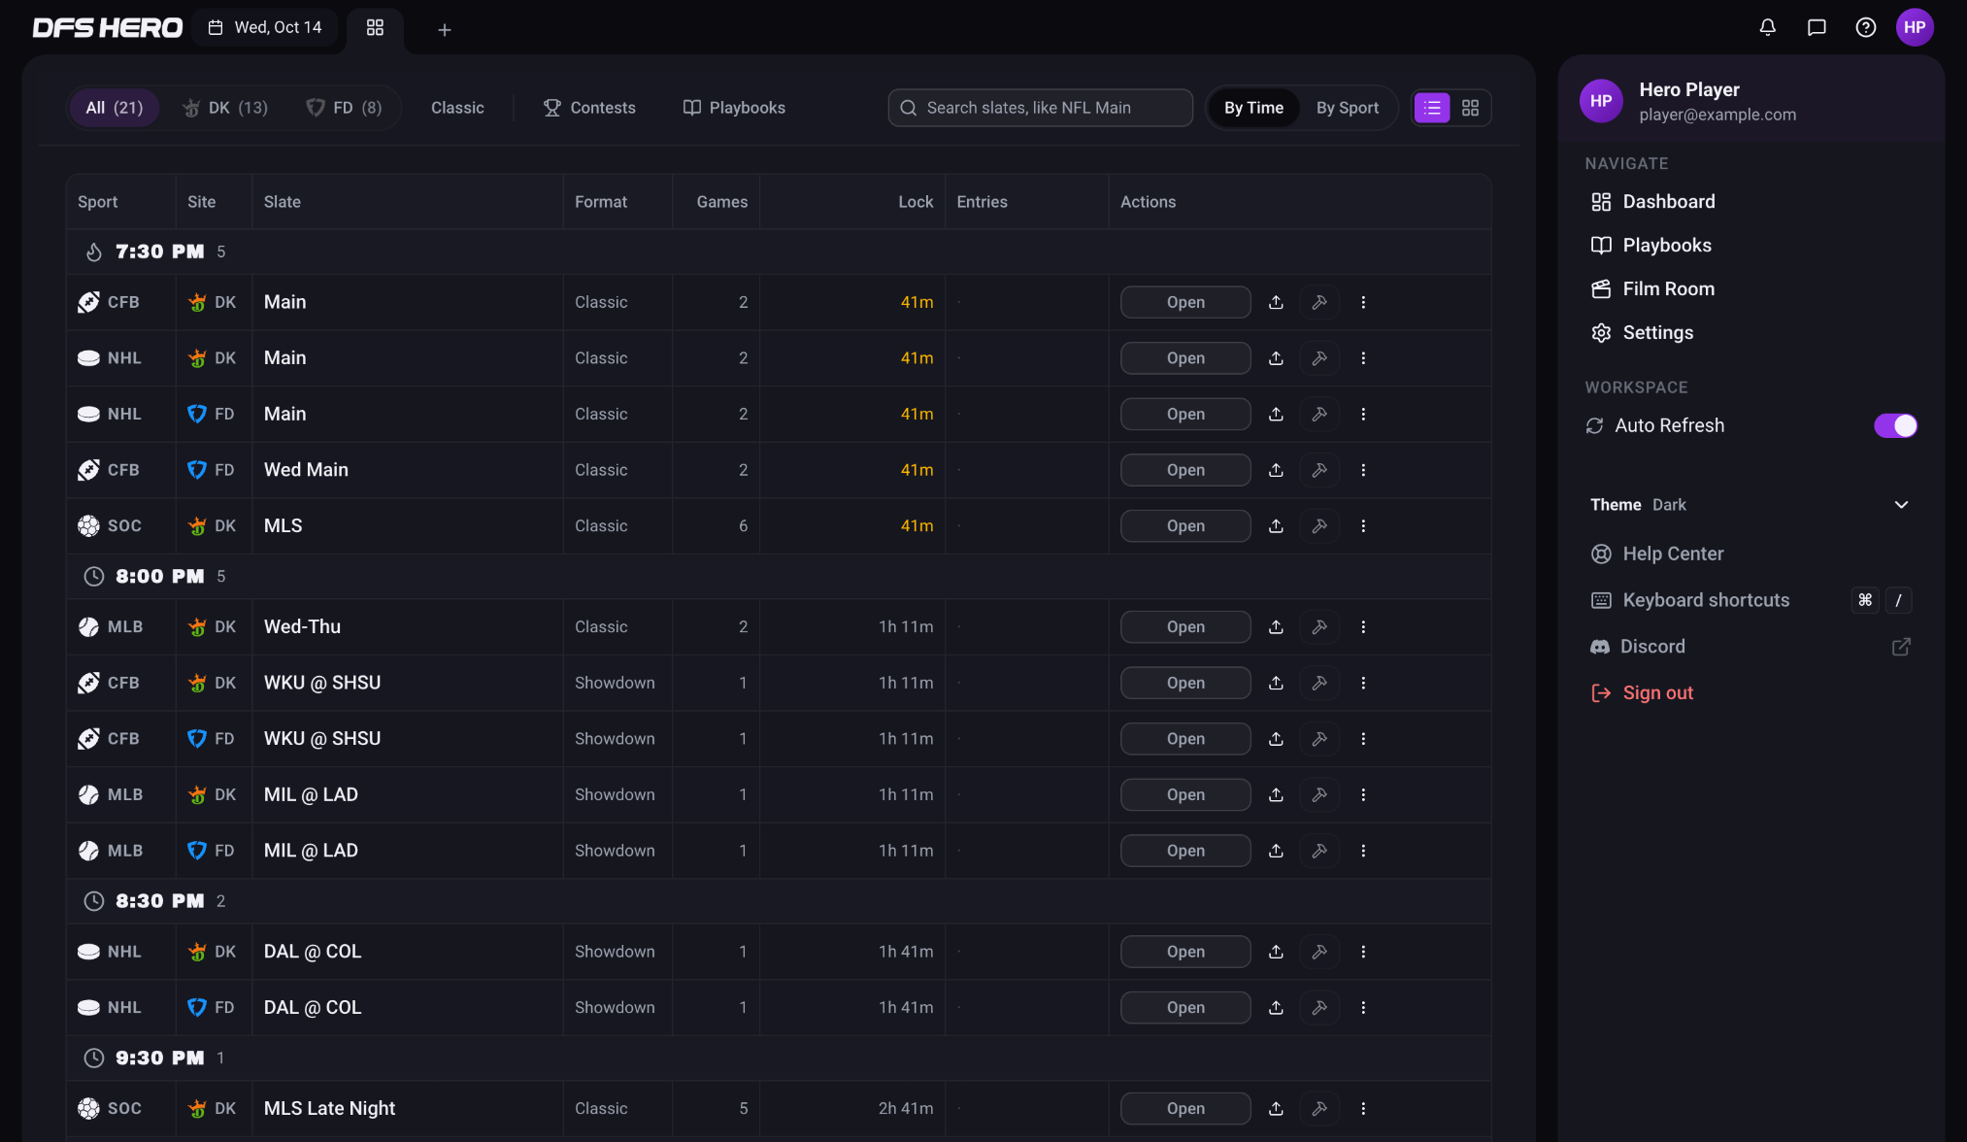Collapse the 9:30 PM group header
The height and width of the screenshot is (1142, 1967).
(779, 1058)
